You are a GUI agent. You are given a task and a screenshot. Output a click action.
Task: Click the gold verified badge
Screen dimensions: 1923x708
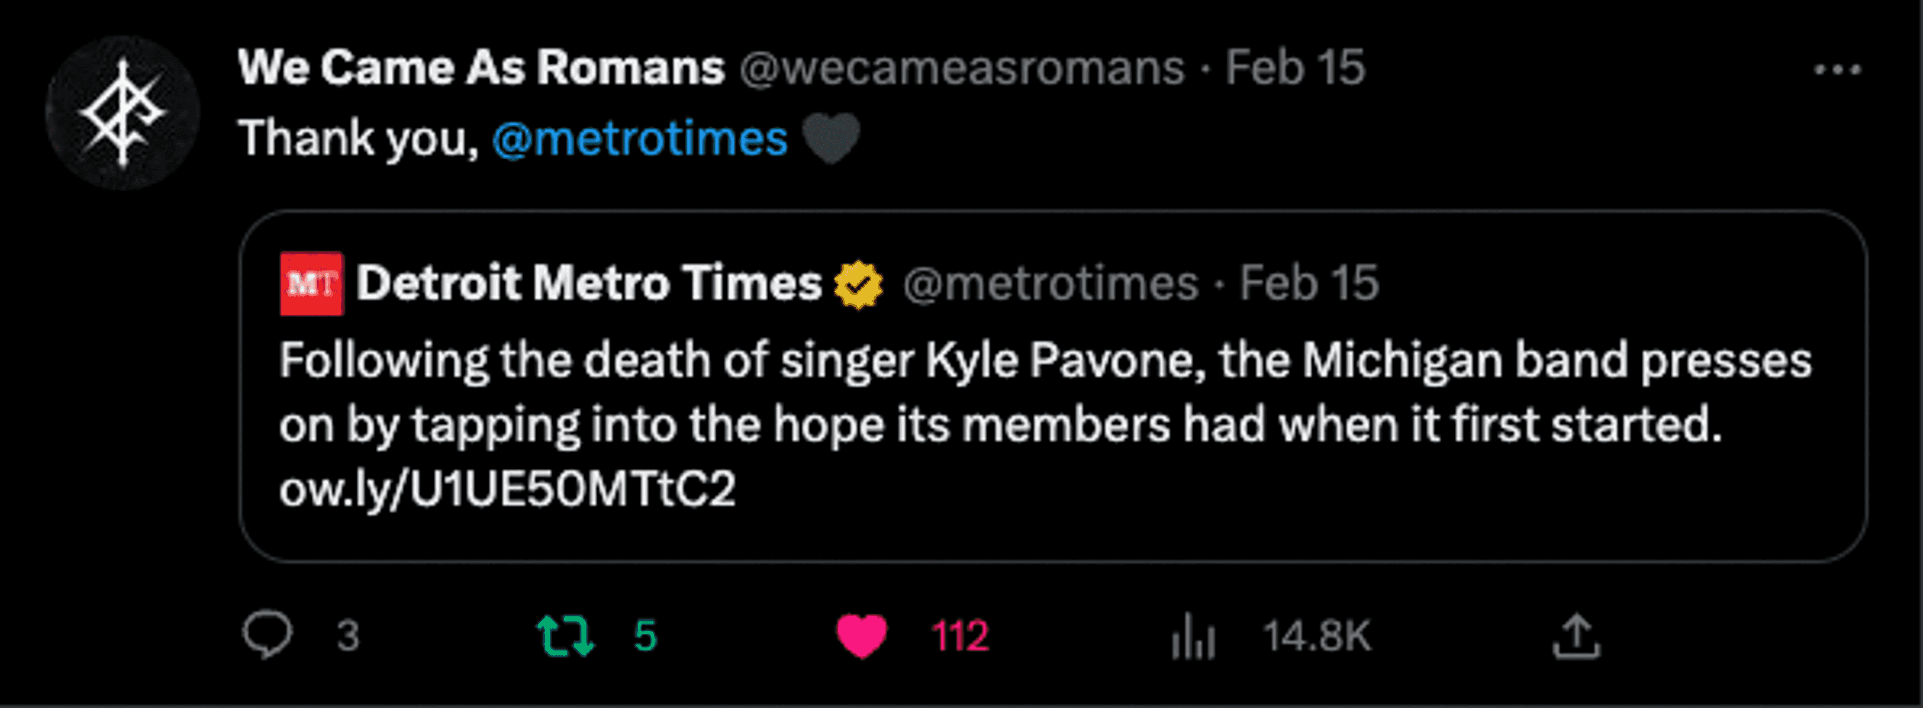point(858,284)
